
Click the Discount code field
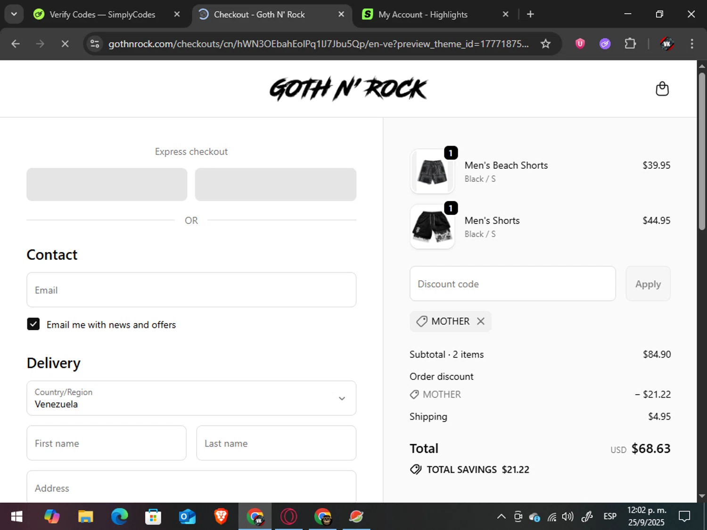513,284
